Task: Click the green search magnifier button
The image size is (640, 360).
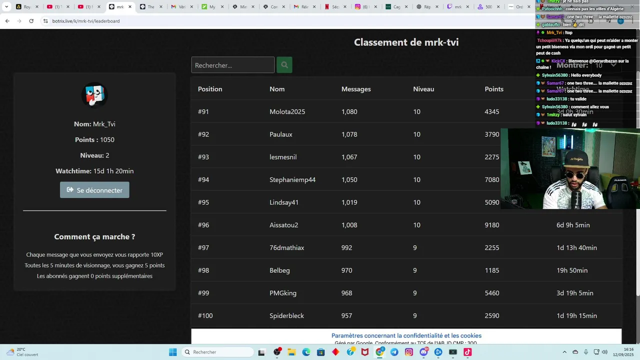Action: [284, 65]
